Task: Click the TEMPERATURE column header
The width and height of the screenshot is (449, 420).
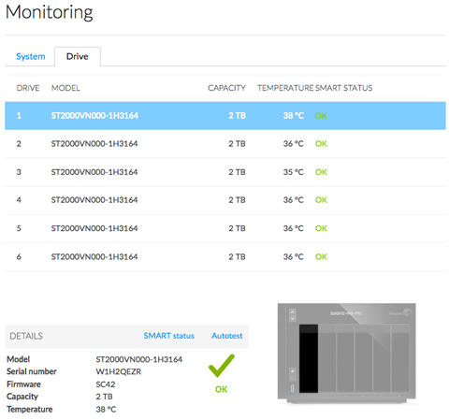Action: [x=285, y=88]
